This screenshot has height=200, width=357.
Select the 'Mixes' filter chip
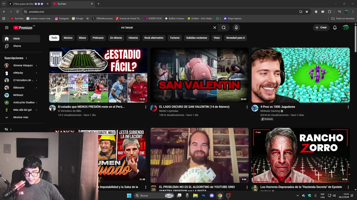click(82, 38)
